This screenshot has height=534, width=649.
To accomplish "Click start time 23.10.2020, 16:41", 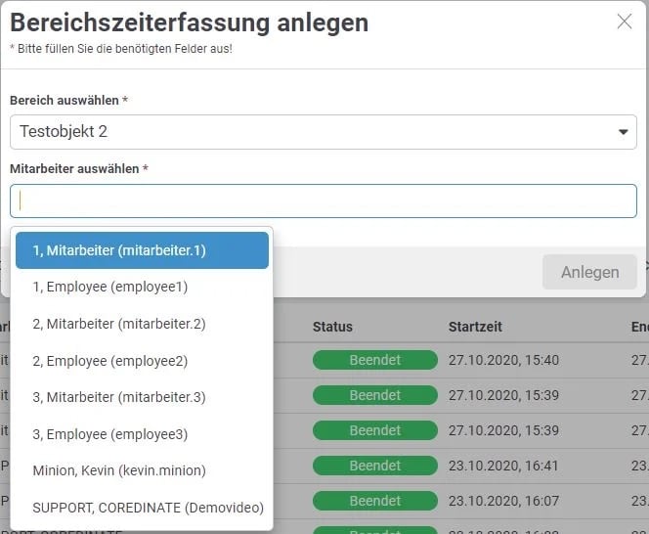I will tap(503, 466).
